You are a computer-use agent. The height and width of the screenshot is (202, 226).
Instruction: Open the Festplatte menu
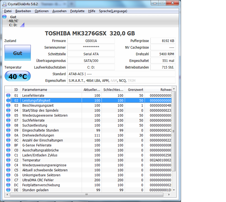(x=77, y=11)
